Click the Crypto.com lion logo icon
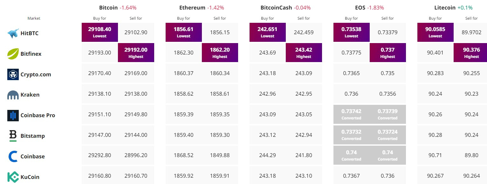 tap(13, 74)
